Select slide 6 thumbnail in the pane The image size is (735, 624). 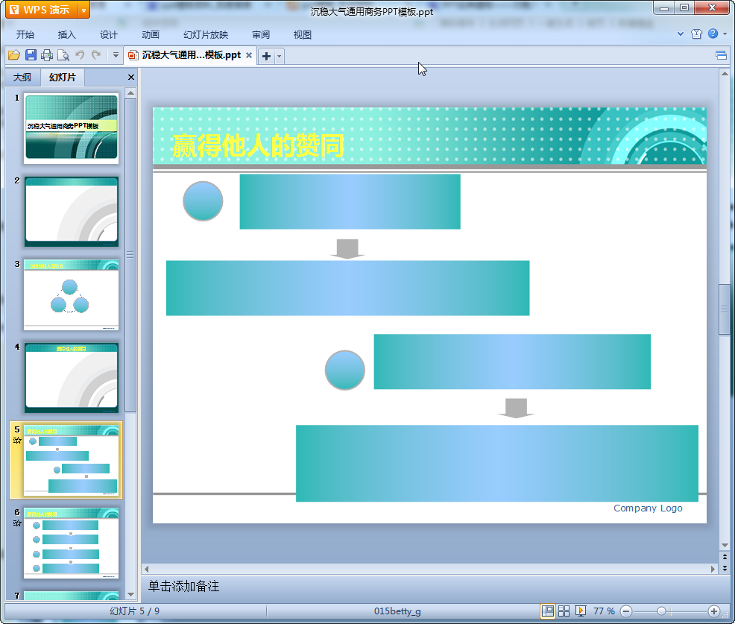72,543
